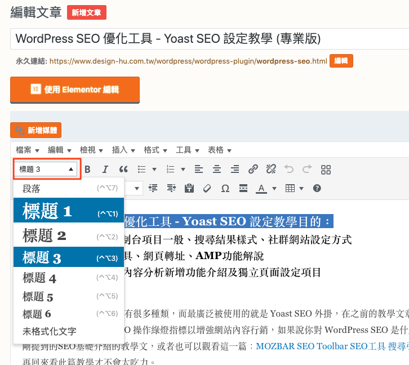The image size is (409, 365).
Task: Insert a table from toolbar icon
Action: [290, 188]
